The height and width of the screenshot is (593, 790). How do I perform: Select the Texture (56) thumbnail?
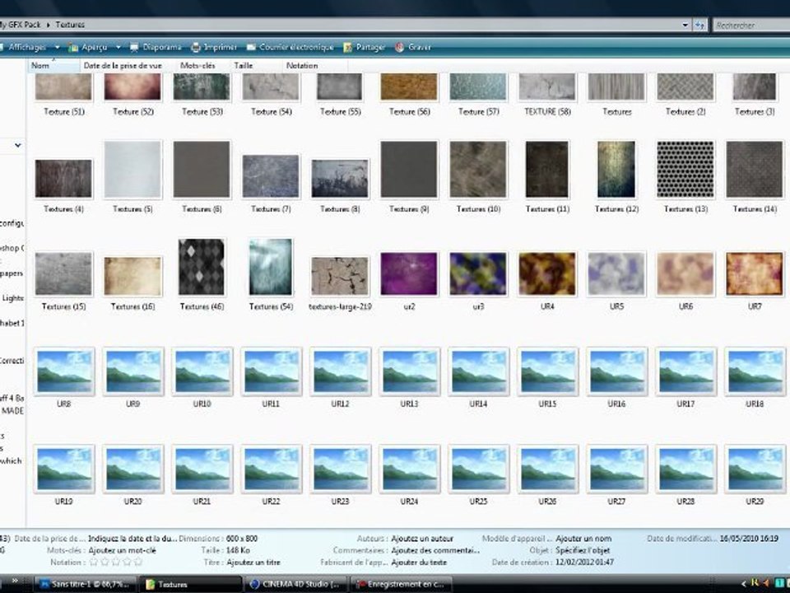409,86
